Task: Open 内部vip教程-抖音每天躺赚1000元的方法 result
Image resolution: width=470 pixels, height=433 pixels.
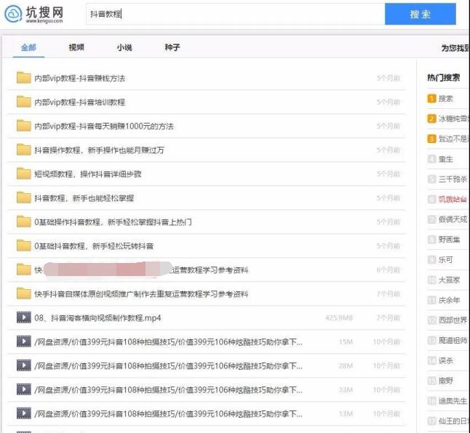Action: (x=104, y=126)
